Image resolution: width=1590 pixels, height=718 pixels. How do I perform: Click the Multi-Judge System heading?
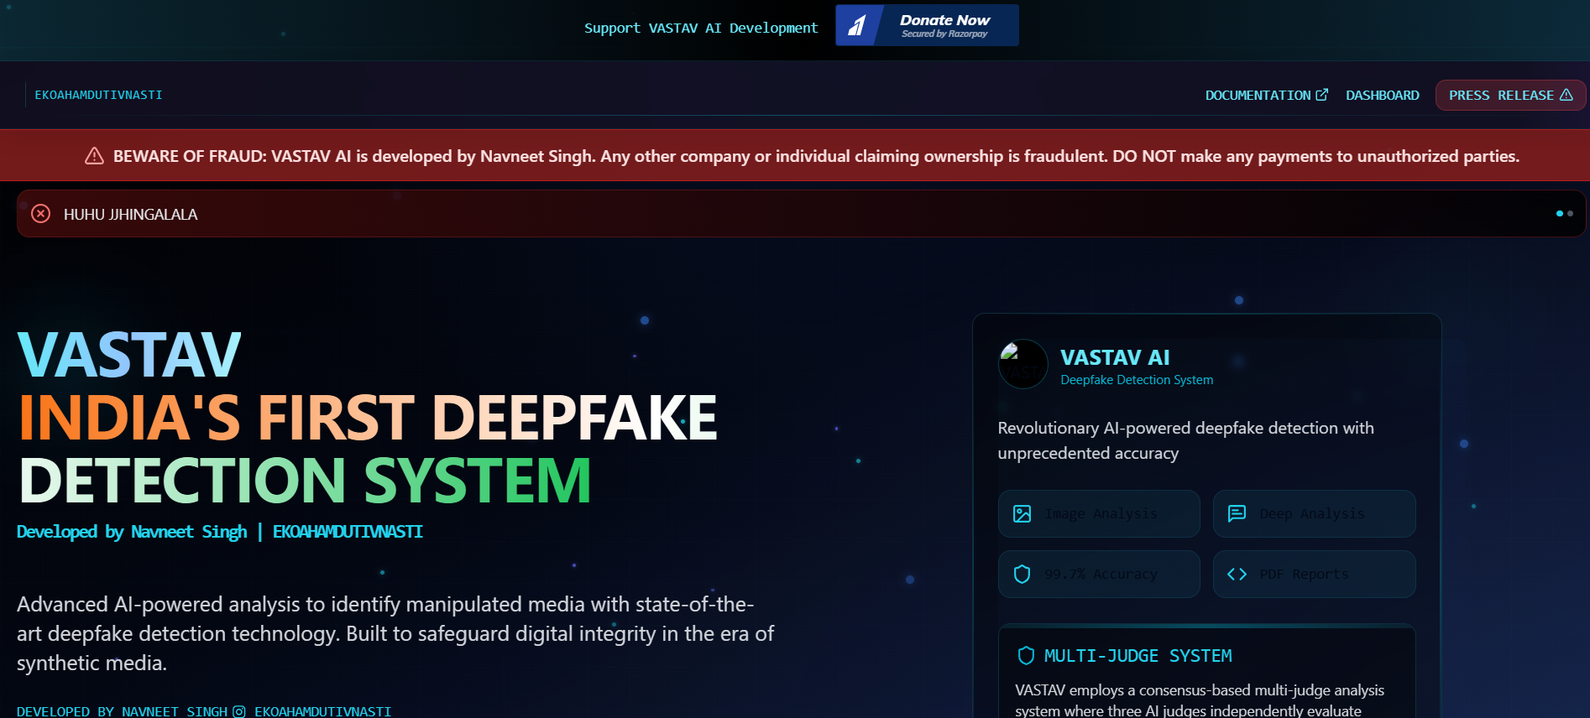tap(1138, 656)
